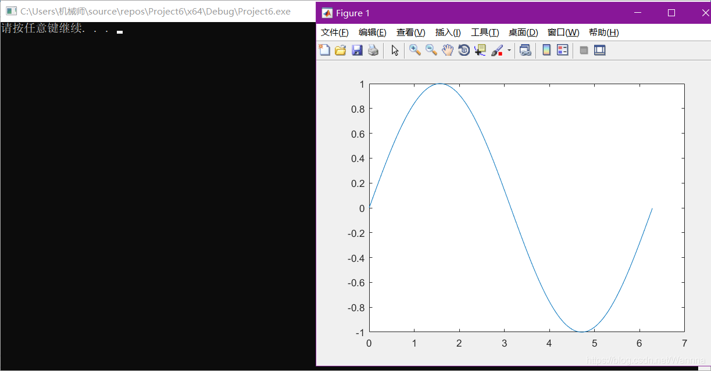711x371 pixels.
Task: Minimize the Figure 1 window
Action: (x=638, y=13)
